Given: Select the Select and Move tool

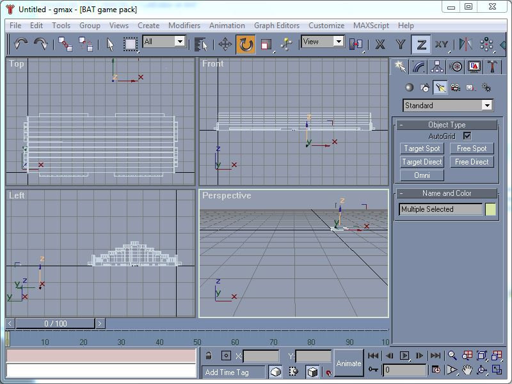Looking at the screenshot, I should 225,44.
